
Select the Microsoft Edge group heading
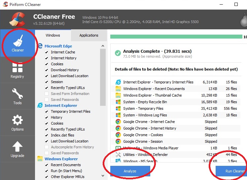tap(58, 46)
